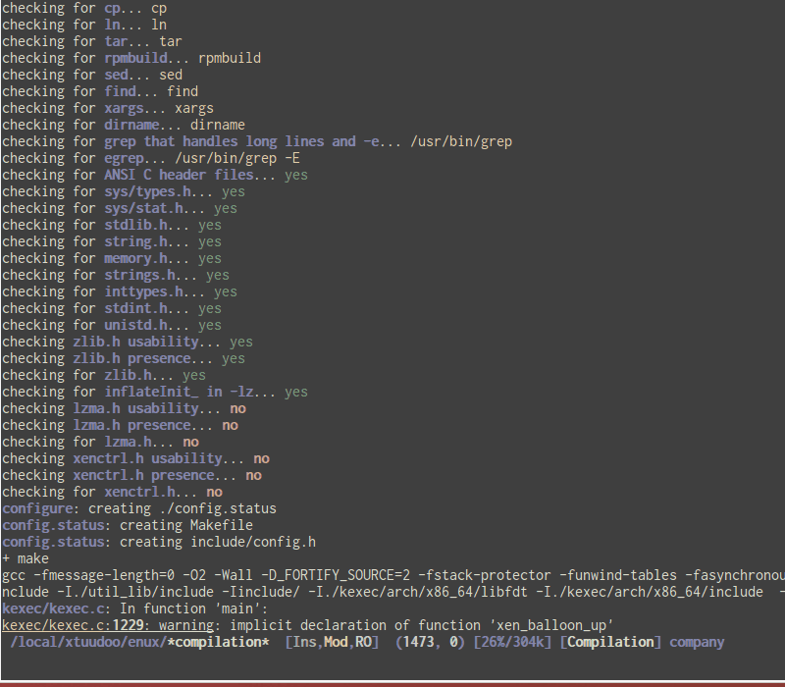The width and height of the screenshot is (785, 687).
Task: Click 'config.status: creating include/config.h' line
Action: (159, 542)
